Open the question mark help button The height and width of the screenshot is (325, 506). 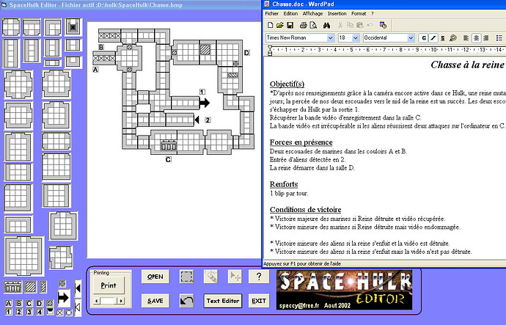[x=259, y=277]
